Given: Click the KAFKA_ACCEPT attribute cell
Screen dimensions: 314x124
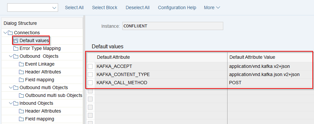Looking at the screenshot, I should [161, 66].
